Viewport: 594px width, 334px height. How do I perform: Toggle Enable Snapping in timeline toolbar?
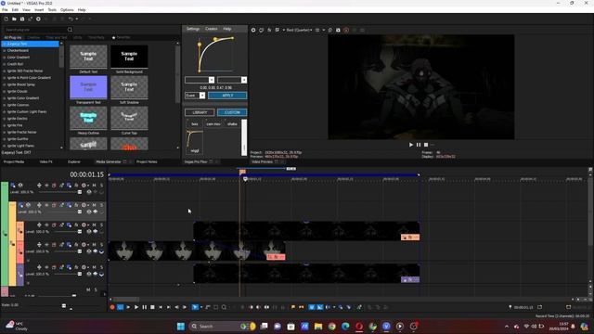pyautogui.click(x=312, y=307)
